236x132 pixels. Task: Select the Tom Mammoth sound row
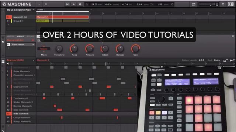pos(21,98)
